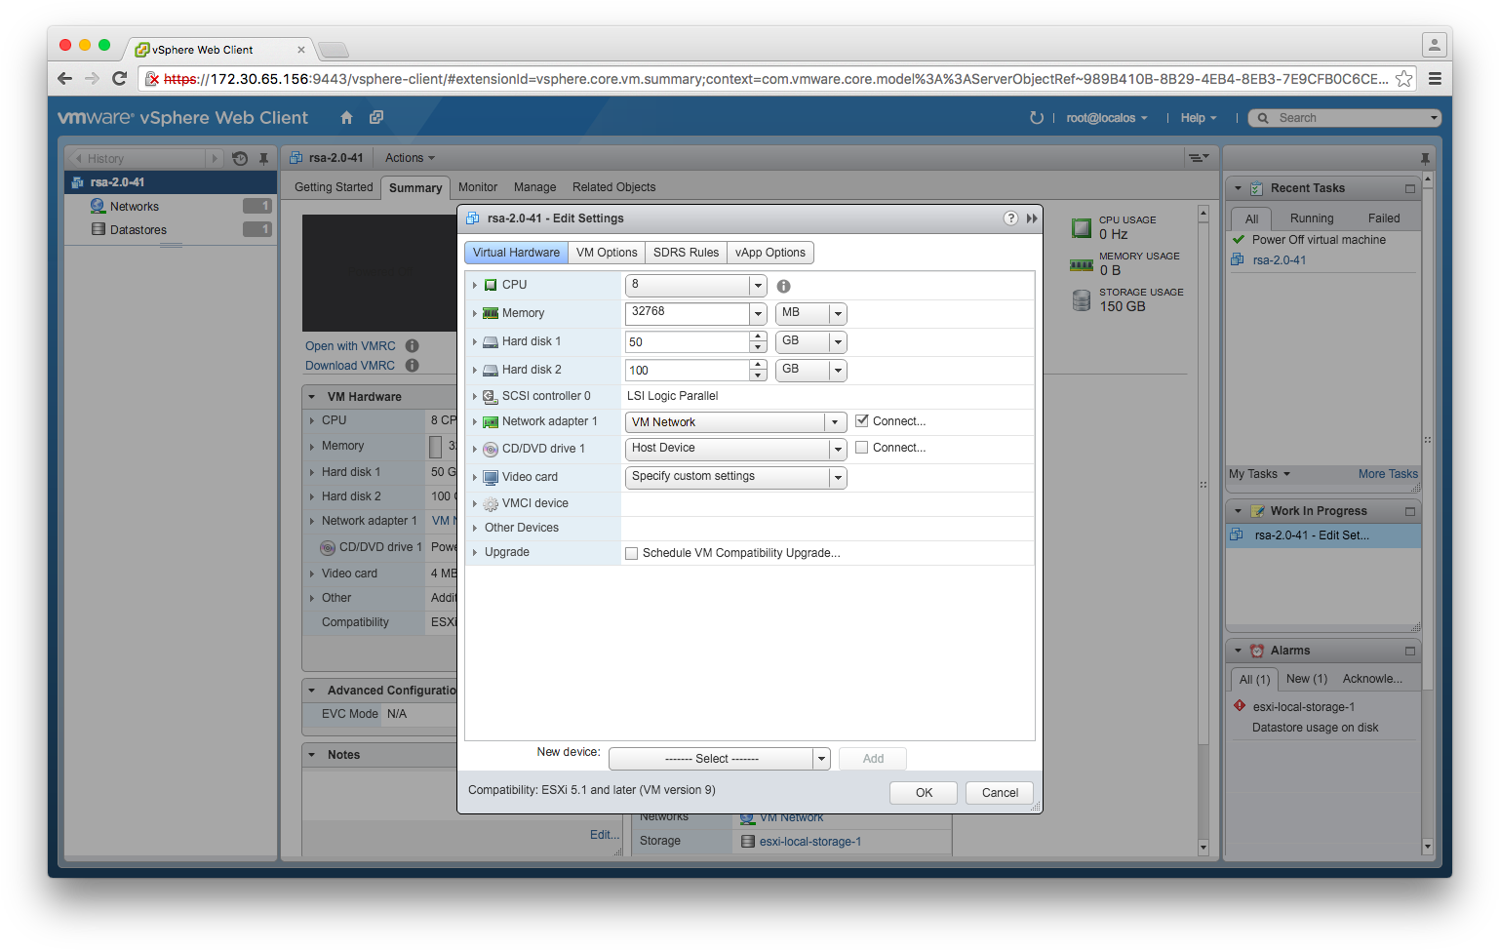The image size is (1499, 950).
Task: Select rsa-2.0-41 - Edit Set... work item
Action: point(1322,535)
